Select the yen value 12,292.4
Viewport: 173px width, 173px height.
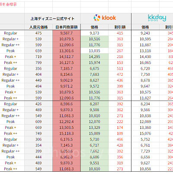(x=67, y=122)
